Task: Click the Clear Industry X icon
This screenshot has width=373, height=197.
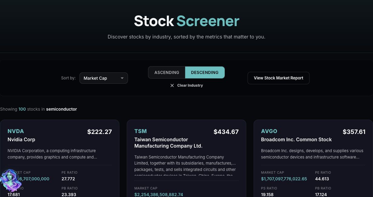Action: coord(172,85)
